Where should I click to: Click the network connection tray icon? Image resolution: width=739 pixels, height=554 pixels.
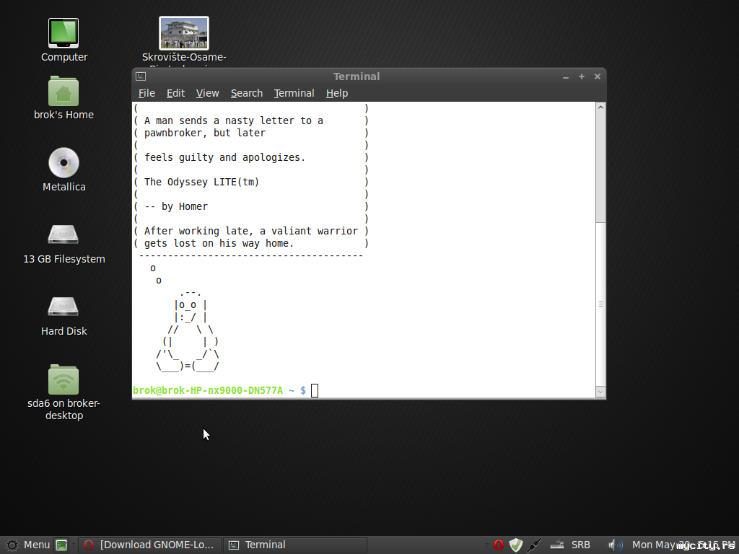[534, 545]
